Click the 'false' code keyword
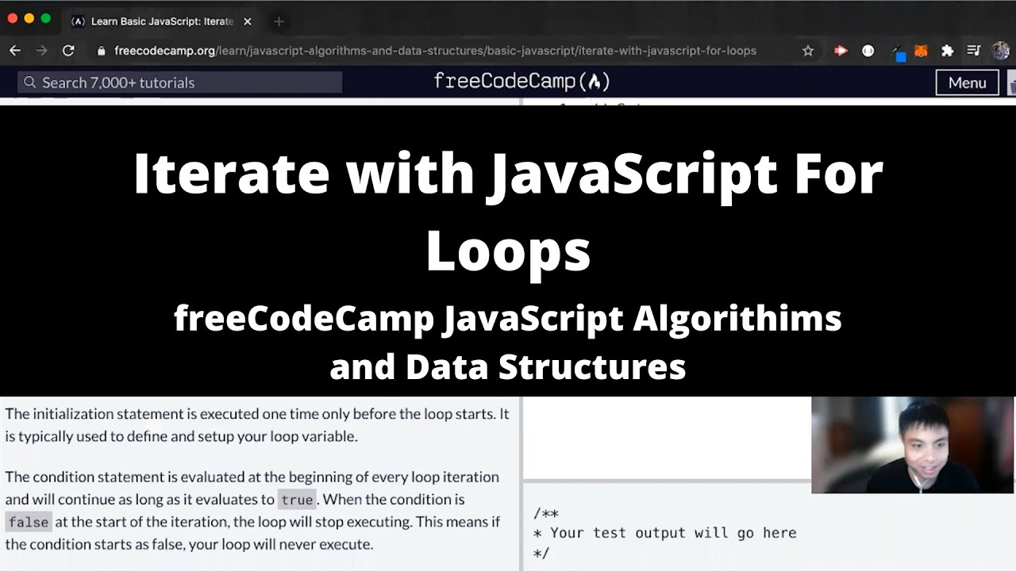The image size is (1016, 571). (x=29, y=522)
